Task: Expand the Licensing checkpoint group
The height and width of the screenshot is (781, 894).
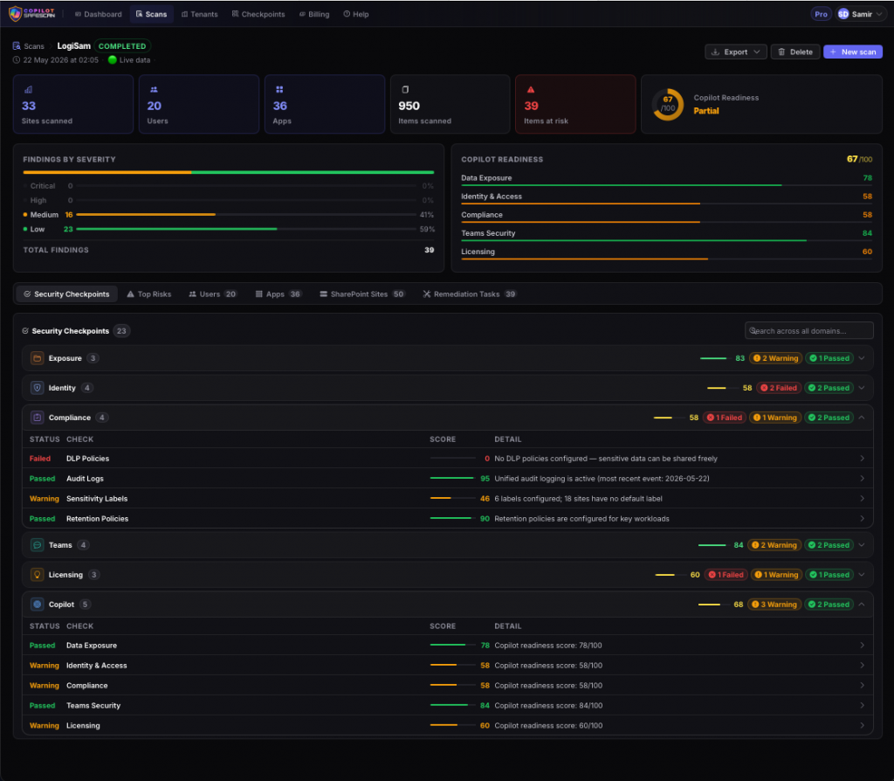Action: [862, 575]
